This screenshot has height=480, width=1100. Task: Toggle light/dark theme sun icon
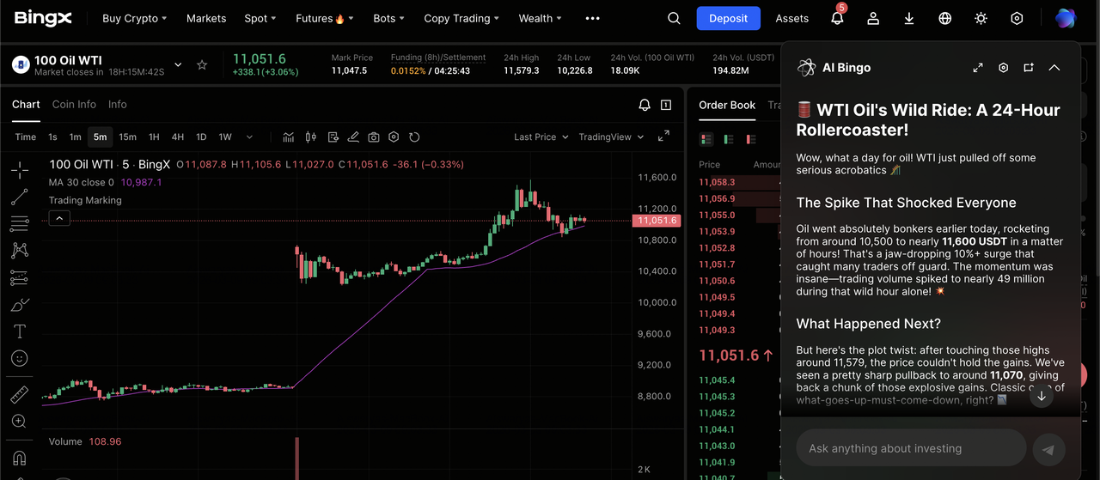pyautogui.click(x=981, y=18)
